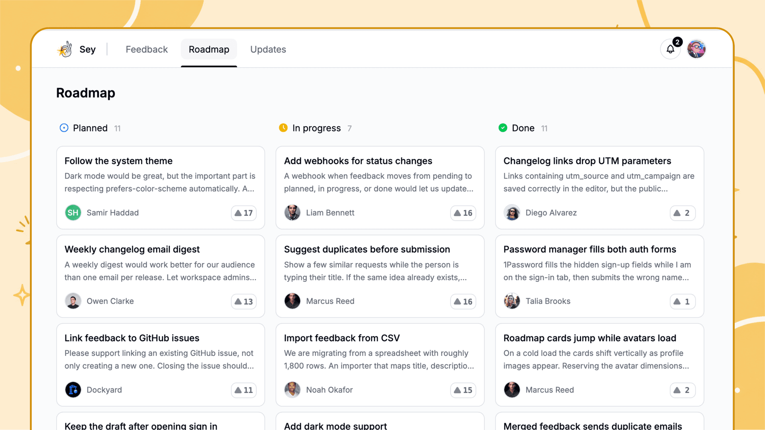
Task: Click the author name Samir Haddad
Action: 113,213
